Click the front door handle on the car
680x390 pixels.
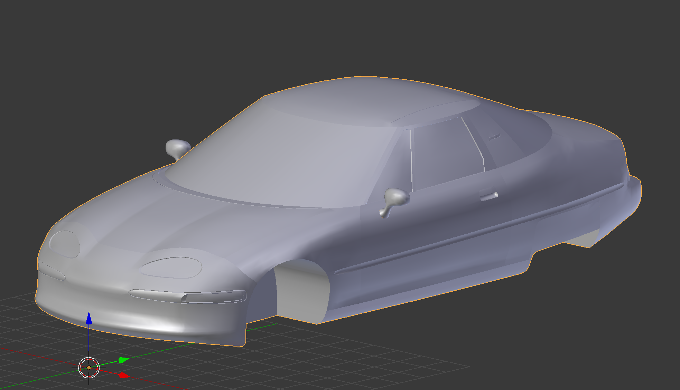tap(488, 196)
